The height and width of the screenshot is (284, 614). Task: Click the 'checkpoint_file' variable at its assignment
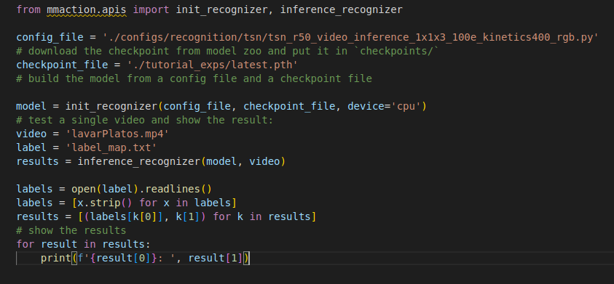pos(62,65)
